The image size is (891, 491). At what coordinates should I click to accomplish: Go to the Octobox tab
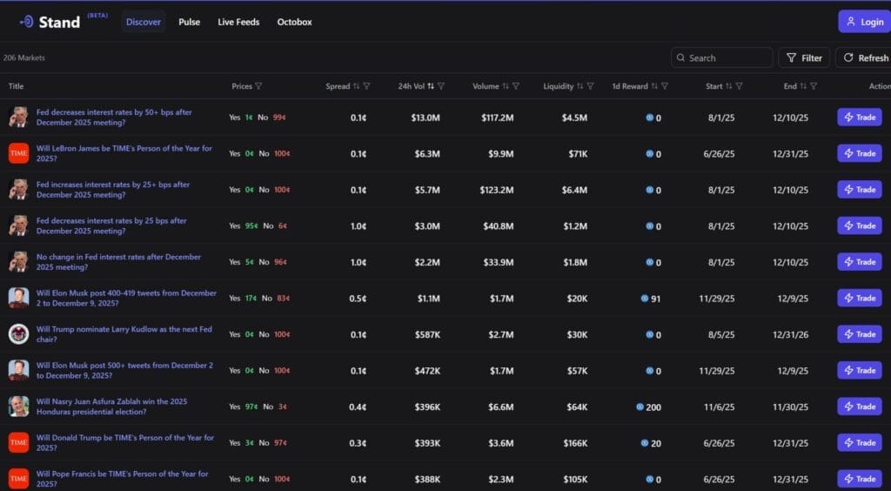294,22
